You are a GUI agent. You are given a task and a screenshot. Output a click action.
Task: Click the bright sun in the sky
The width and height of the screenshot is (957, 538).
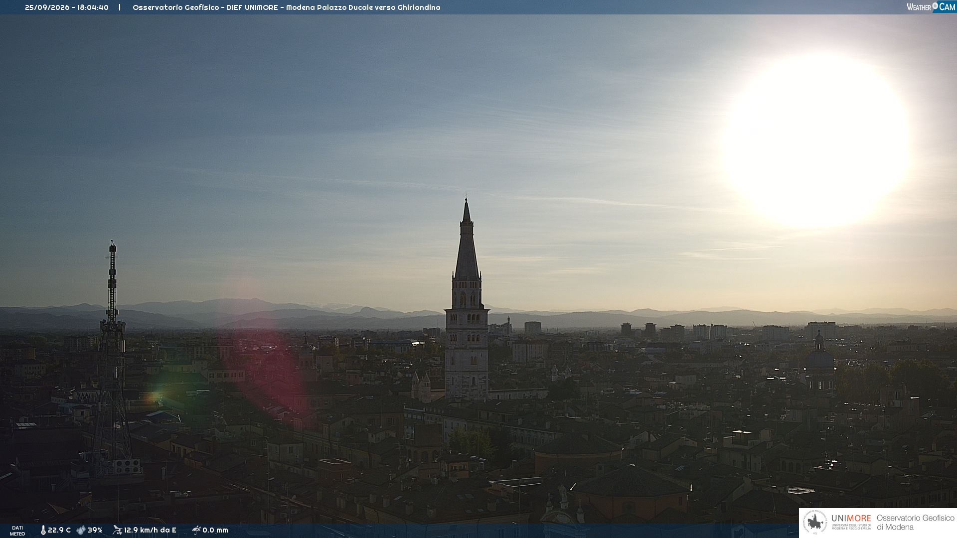point(816,141)
